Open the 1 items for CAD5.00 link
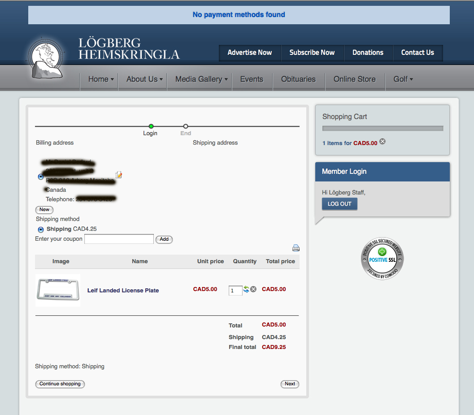Screen dimensions: 474x415 350,143
